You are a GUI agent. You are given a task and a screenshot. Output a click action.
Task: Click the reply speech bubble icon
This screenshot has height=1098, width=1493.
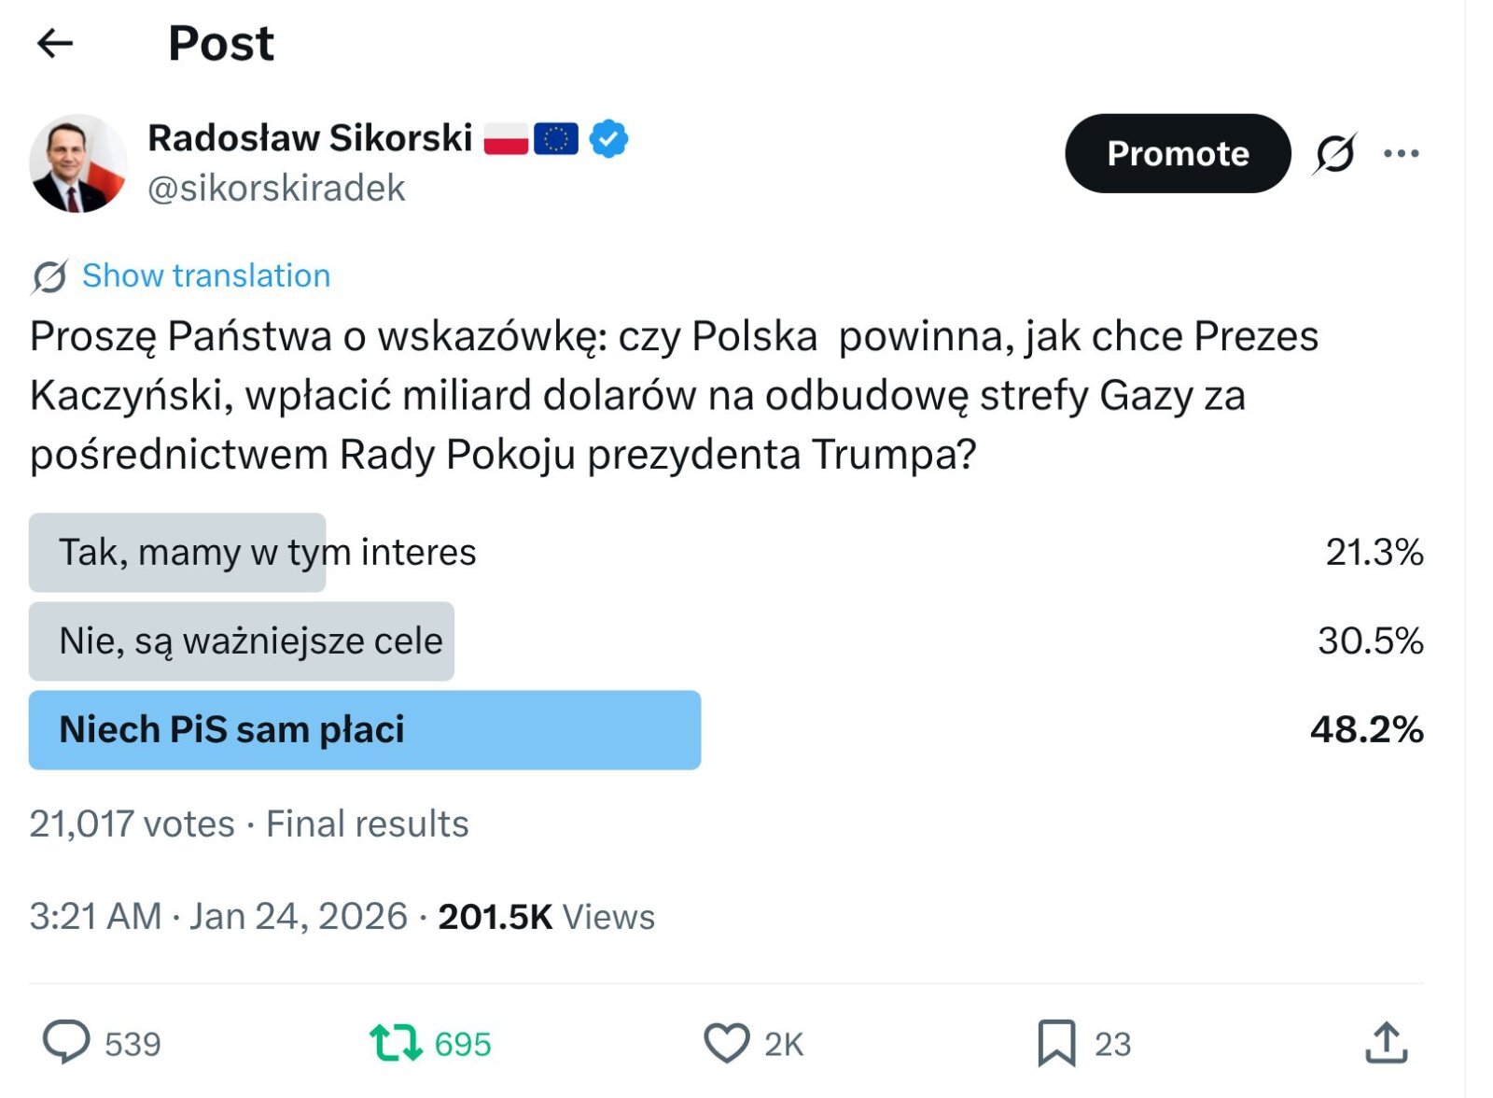[x=66, y=1042]
